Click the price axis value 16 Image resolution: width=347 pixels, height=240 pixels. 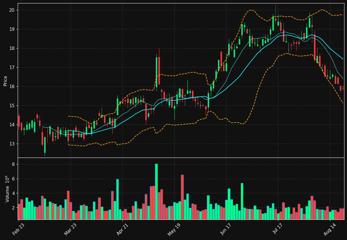point(12,86)
